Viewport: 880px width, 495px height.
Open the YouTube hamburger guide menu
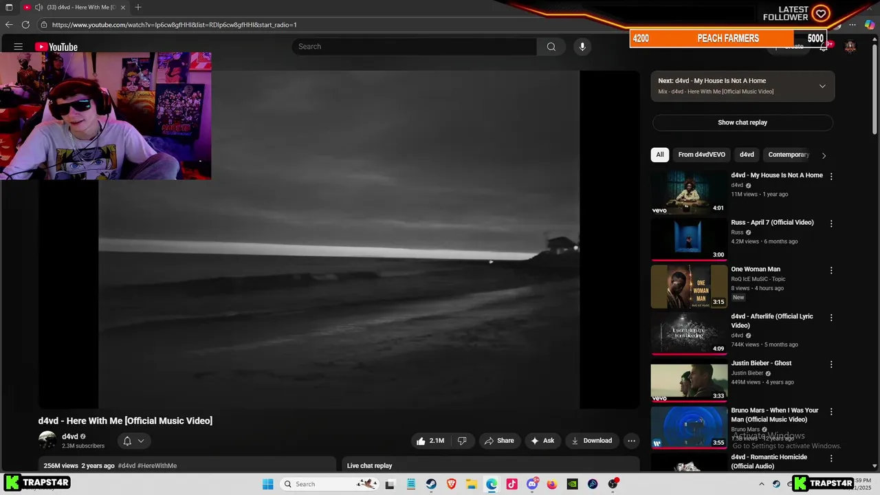coord(19,47)
